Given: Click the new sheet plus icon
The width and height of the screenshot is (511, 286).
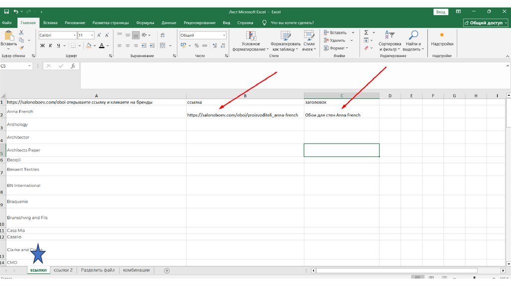Looking at the screenshot, I should point(167,271).
